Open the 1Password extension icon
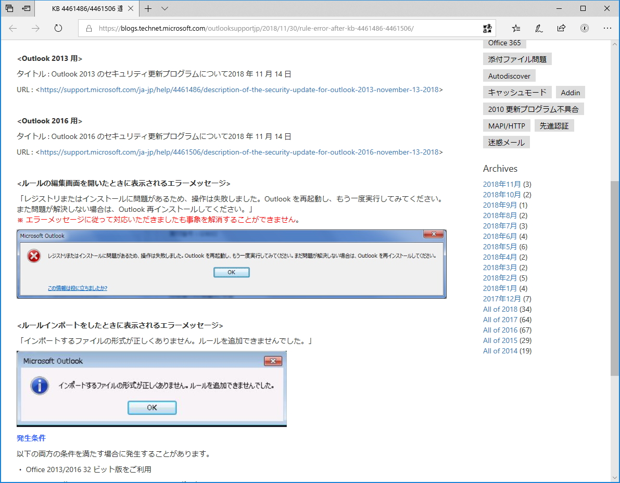The width and height of the screenshot is (620, 483). [x=585, y=29]
